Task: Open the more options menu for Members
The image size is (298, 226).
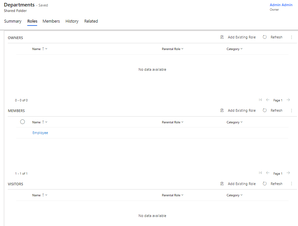Action: [x=291, y=110]
